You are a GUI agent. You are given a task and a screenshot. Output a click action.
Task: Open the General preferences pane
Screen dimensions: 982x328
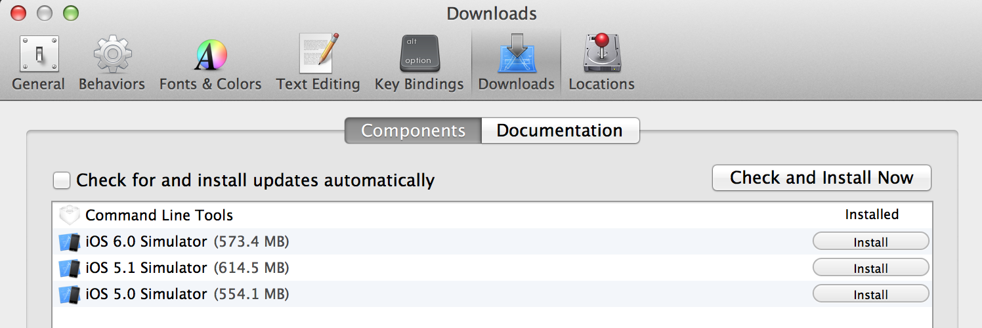[39, 64]
